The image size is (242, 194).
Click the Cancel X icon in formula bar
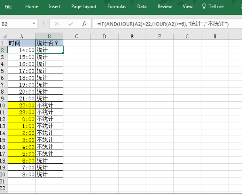[57, 24]
